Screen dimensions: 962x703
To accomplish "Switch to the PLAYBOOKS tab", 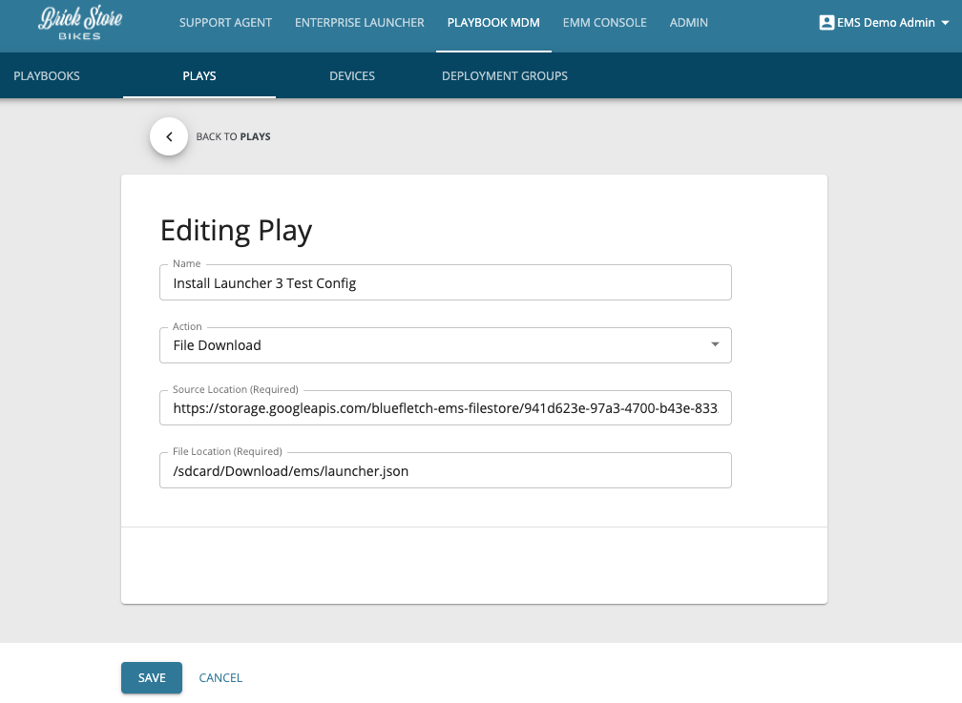I will pos(47,74).
